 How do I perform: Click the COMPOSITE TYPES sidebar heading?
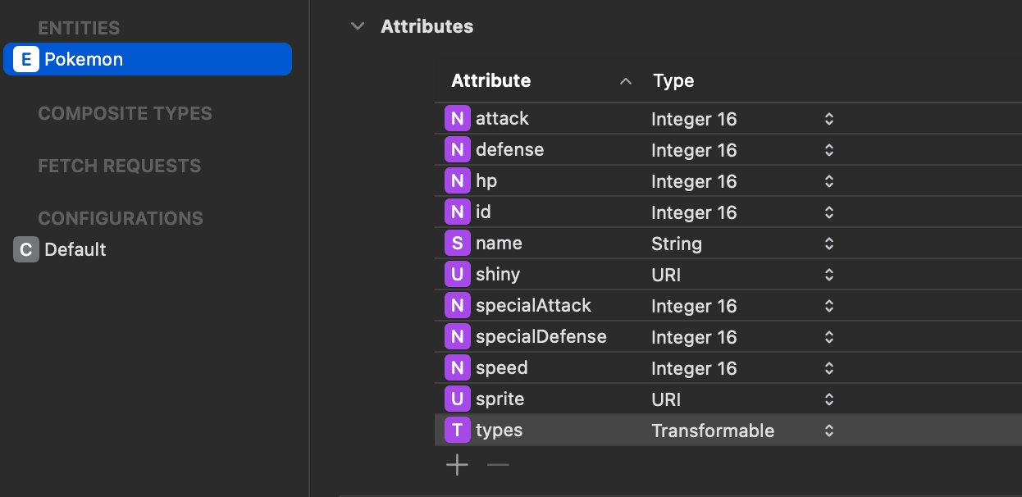pos(125,113)
